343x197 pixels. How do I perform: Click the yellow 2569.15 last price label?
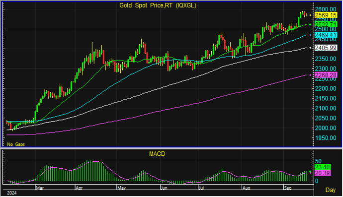click(x=326, y=15)
